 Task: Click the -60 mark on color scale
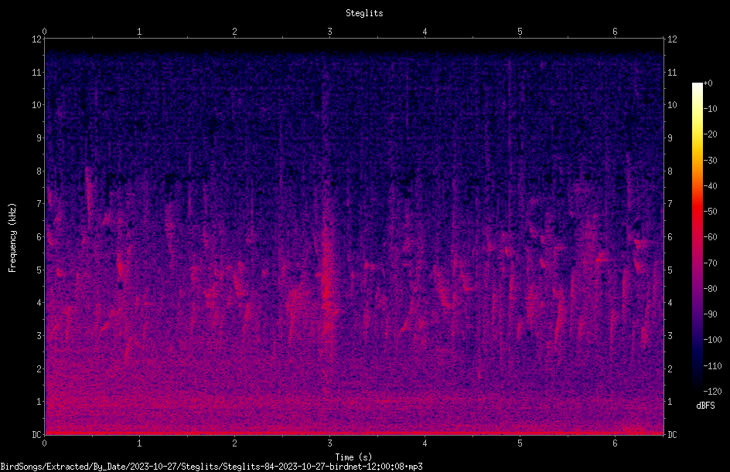710,237
